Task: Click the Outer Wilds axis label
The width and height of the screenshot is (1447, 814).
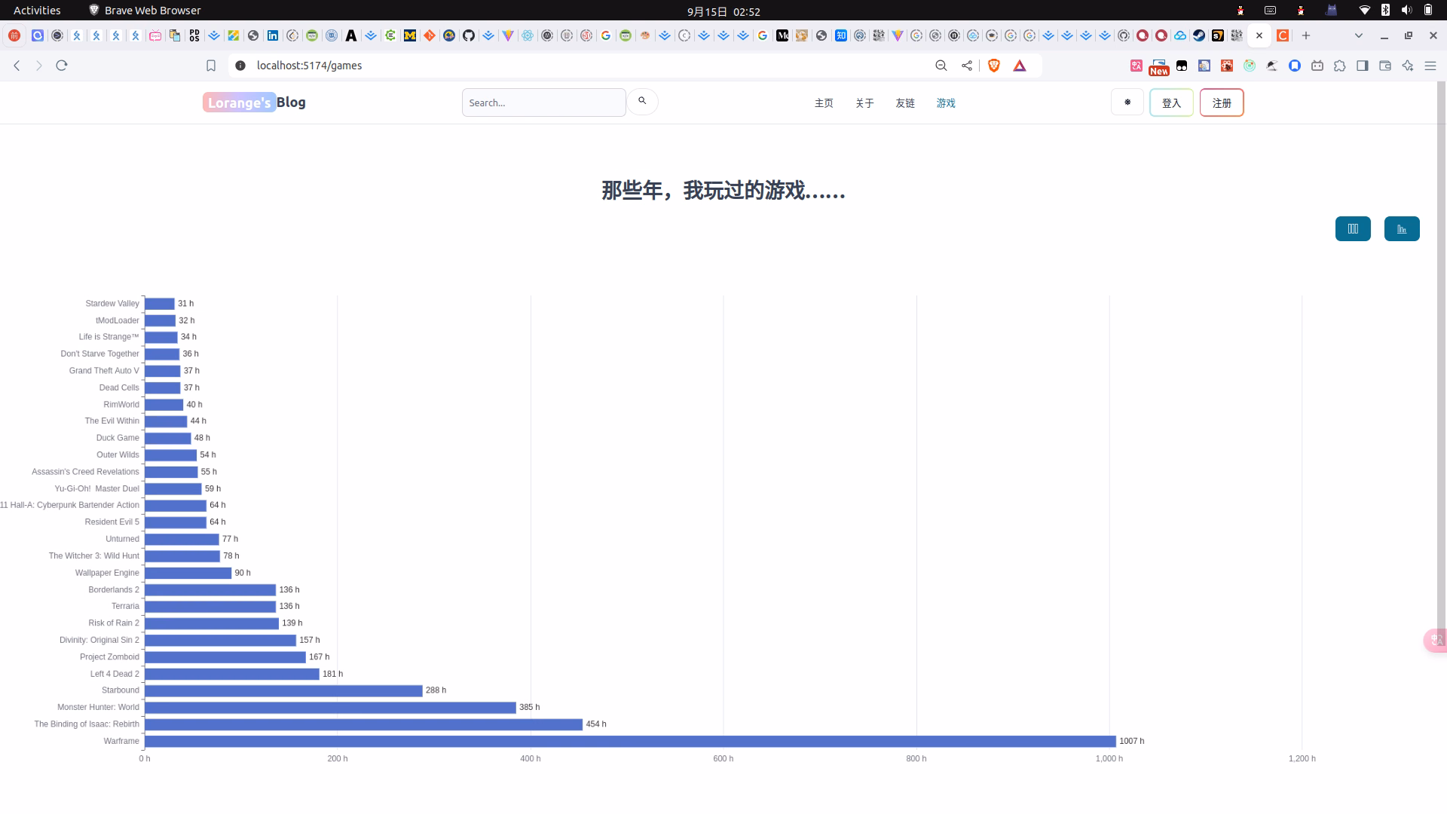Action: 118,455
